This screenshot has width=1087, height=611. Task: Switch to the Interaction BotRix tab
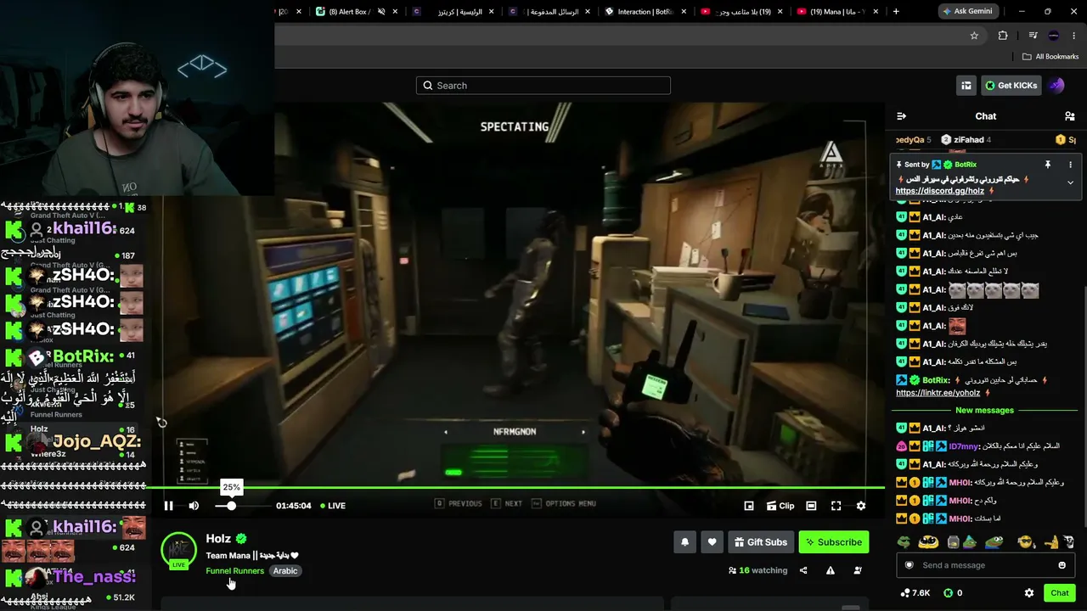pos(646,12)
